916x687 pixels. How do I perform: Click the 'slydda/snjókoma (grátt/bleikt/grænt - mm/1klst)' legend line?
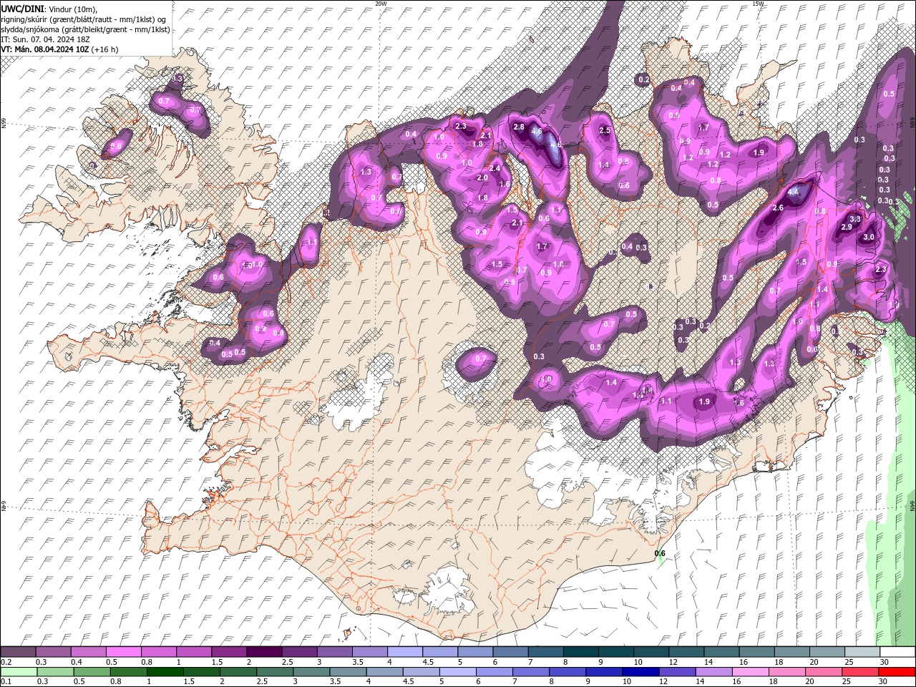pos(85,29)
